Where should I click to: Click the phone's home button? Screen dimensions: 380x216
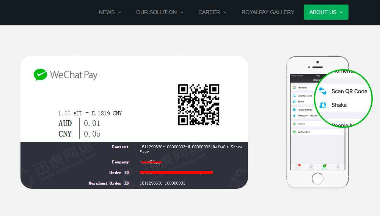[317, 179]
